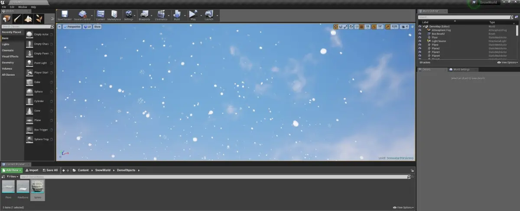Navigate back in Content Browser history
This screenshot has height=211, width=520.
click(64, 170)
